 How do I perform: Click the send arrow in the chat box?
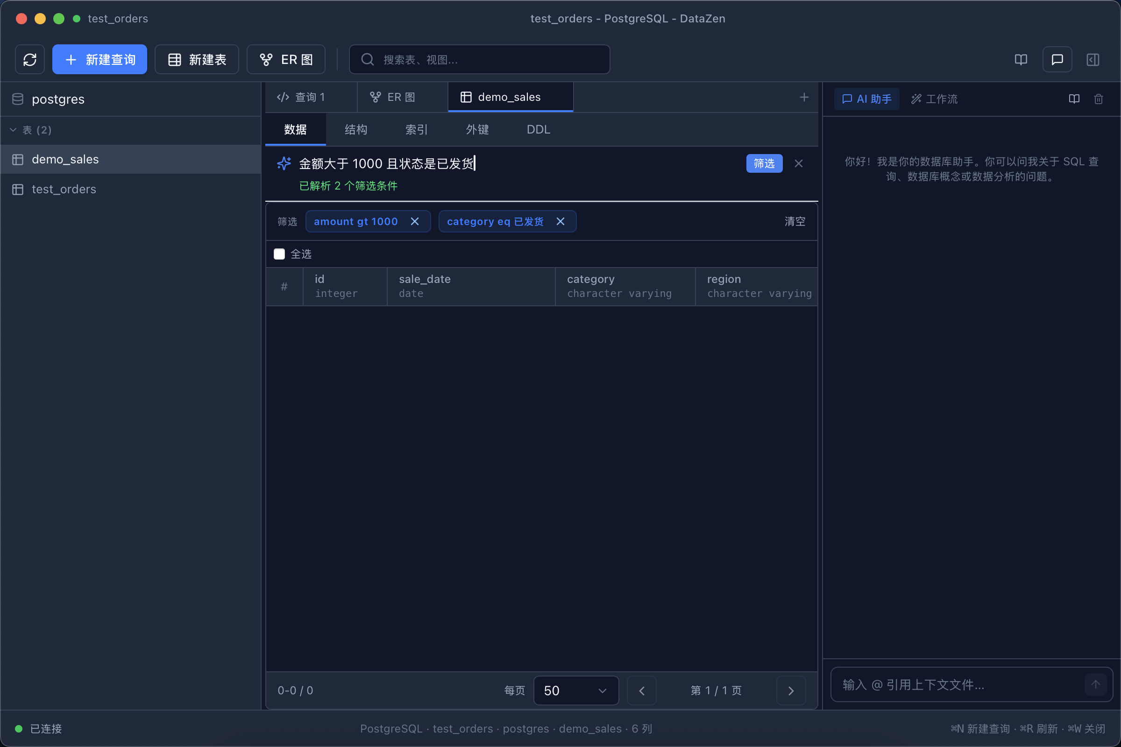(1095, 684)
